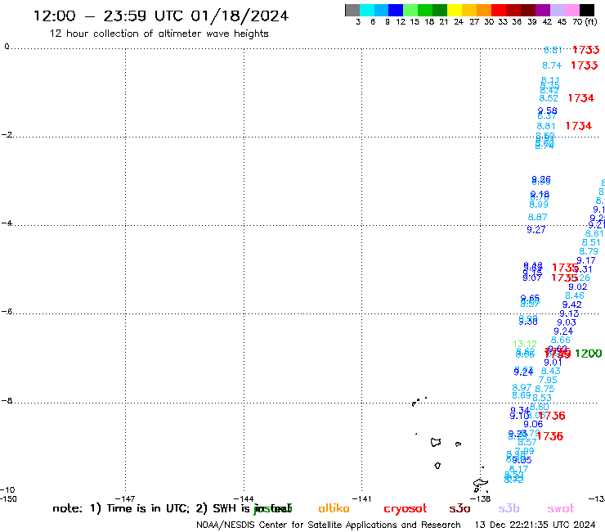The image size is (605, 532).
Task: Click the 'NOAA/NESDIS Center for Satellite Applications and Research' credit
Action: [x=329, y=525]
